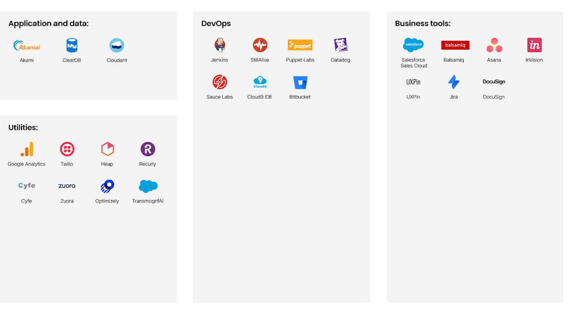This screenshot has height=317, width=574.
Task: Select the Asana three-dot icon
Action: point(494,45)
